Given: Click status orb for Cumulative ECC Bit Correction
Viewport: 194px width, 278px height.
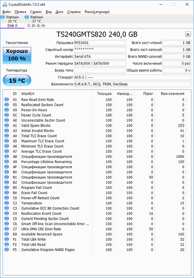Looking at the screenshot, I should pyautogui.click(x=6, y=208).
